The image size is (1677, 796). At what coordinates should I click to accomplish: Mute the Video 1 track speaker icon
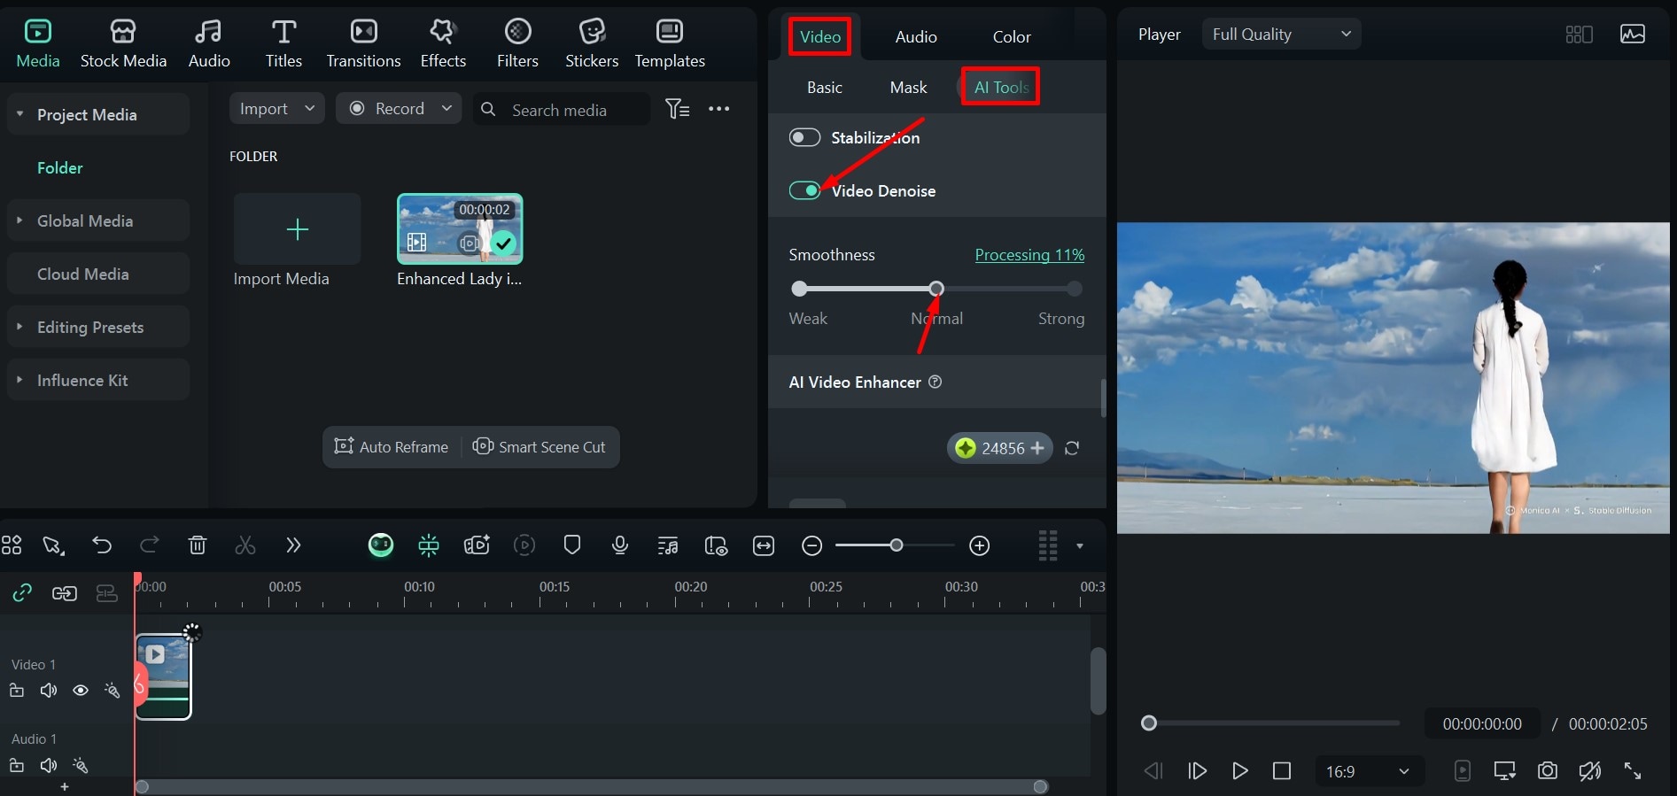point(49,691)
